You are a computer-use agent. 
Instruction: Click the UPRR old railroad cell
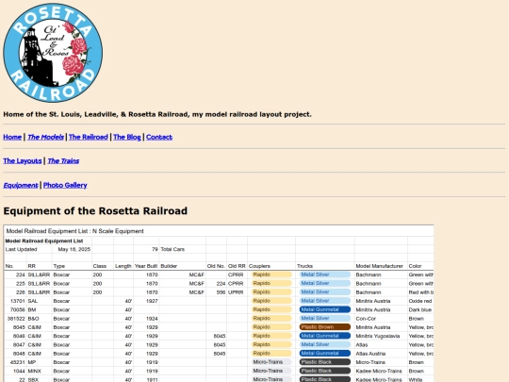[x=237, y=292]
